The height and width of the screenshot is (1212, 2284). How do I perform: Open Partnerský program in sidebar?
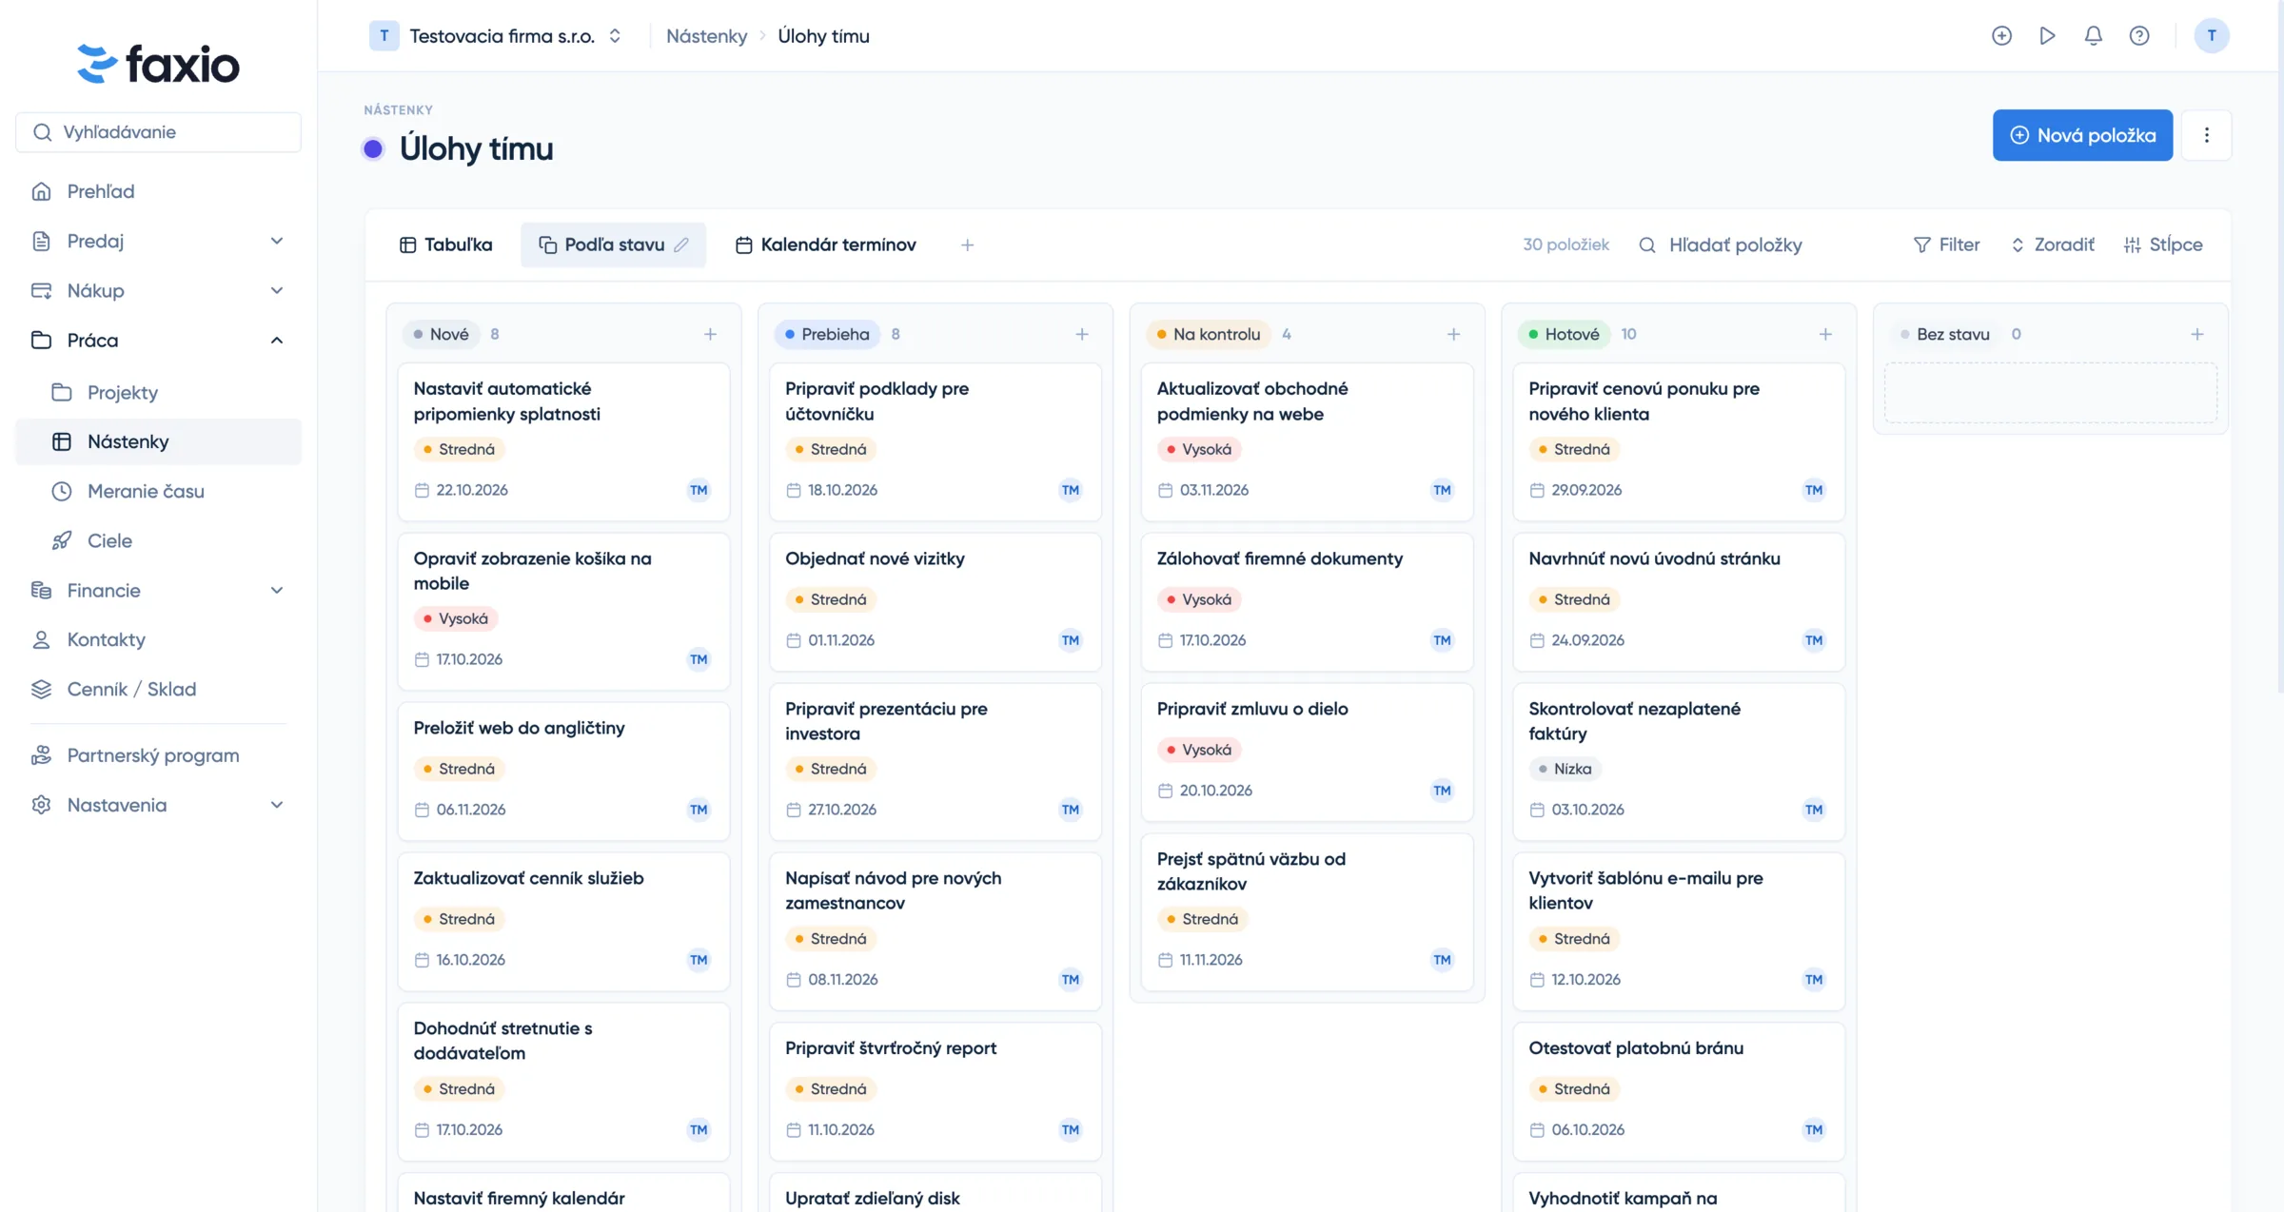[158, 755]
